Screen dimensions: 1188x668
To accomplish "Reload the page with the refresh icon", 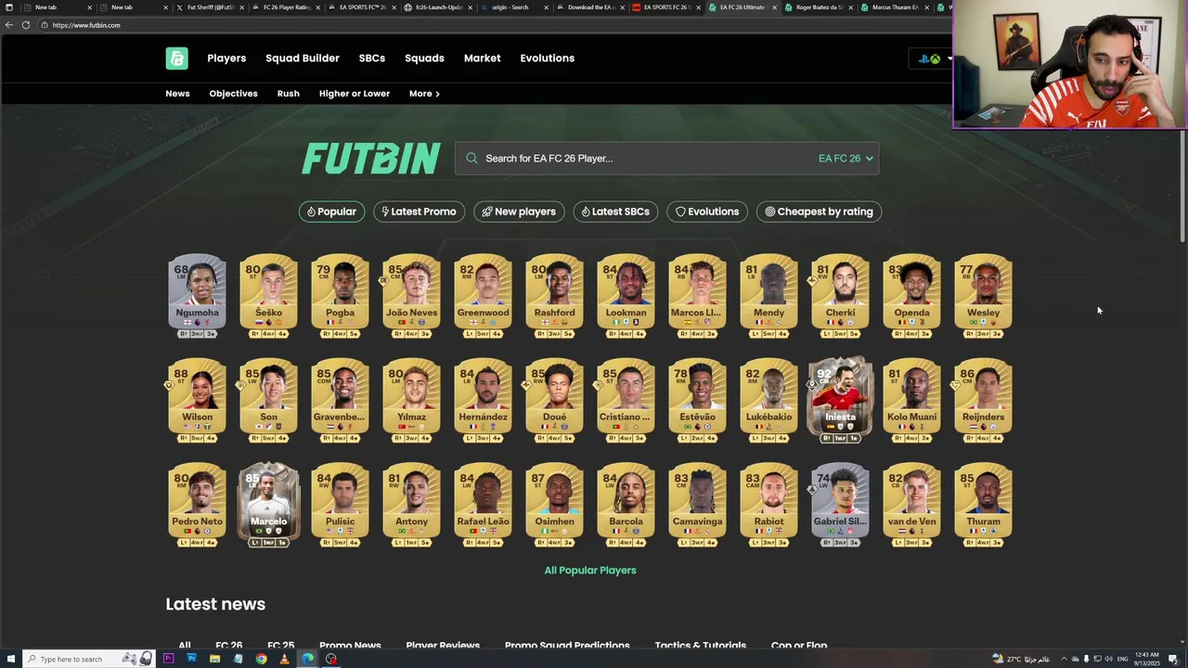I will click(x=26, y=25).
